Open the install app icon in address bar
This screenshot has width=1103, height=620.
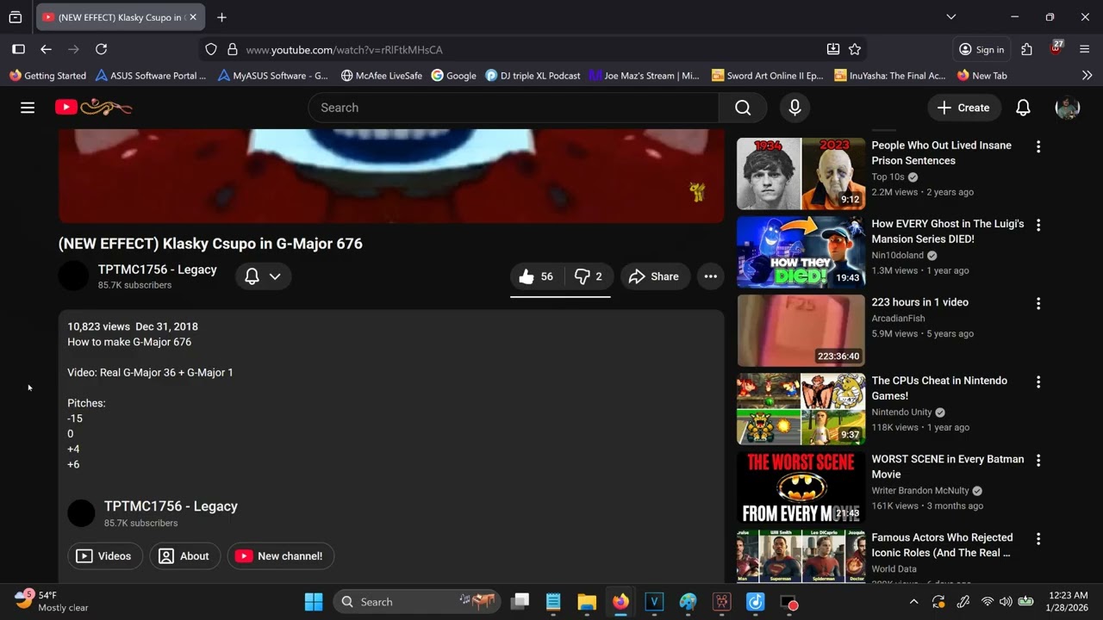[x=832, y=50]
